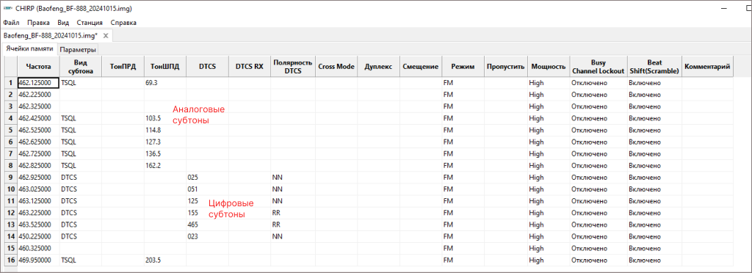Click empty Комментарий cell in row 1
This screenshot has width=752, height=273.
coord(708,83)
